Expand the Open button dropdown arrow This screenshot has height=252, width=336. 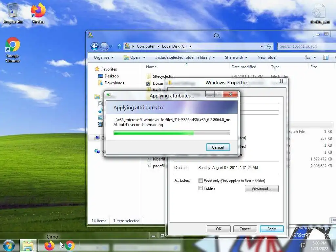pyautogui.click(x=144, y=57)
